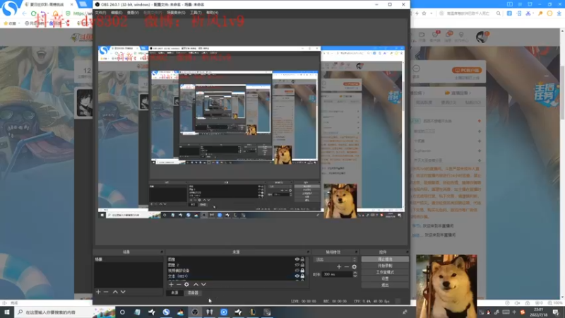Select the 图像 2 source row

point(236,264)
